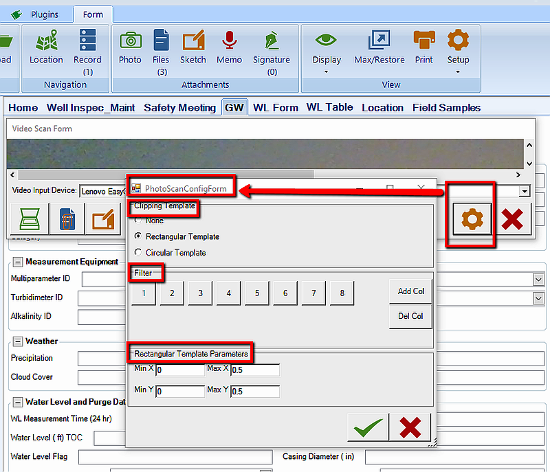
Task: Select the Rectangular Template radio button
Action: pos(139,236)
